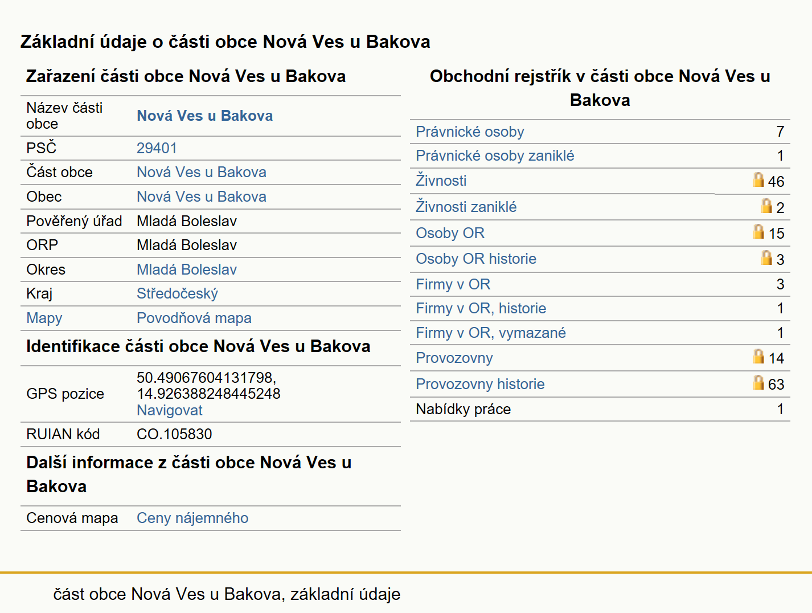Click the lock icon beside Osoby OR historie

tap(766, 258)
